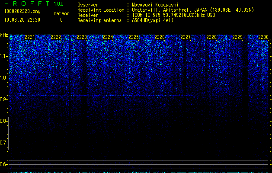Click the kHz axis unit label
The image size is (272, 173).
pos(4,35)
